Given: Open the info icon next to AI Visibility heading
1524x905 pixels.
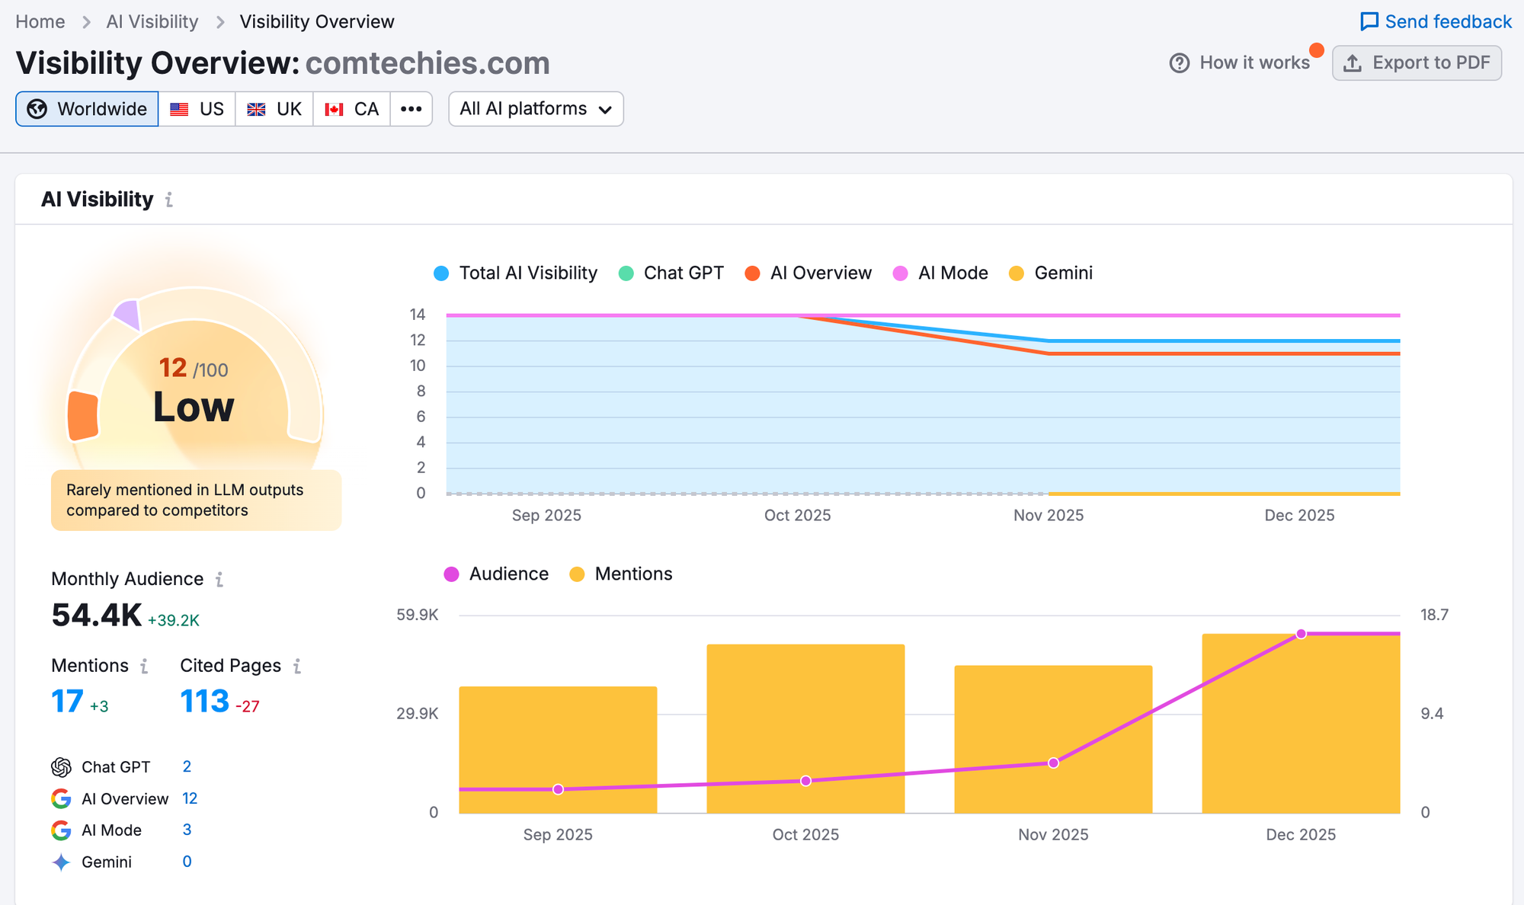Looking at the screenshot, I should click(169, 200).
